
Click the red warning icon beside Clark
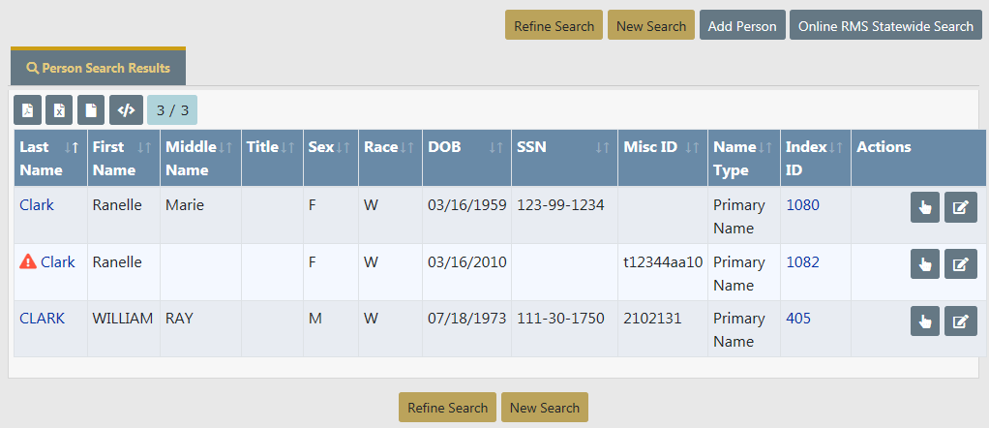(28, 261)
